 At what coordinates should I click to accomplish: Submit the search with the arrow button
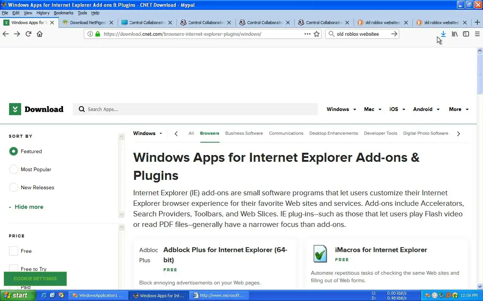pyautogui.click(x=394, y=34)
